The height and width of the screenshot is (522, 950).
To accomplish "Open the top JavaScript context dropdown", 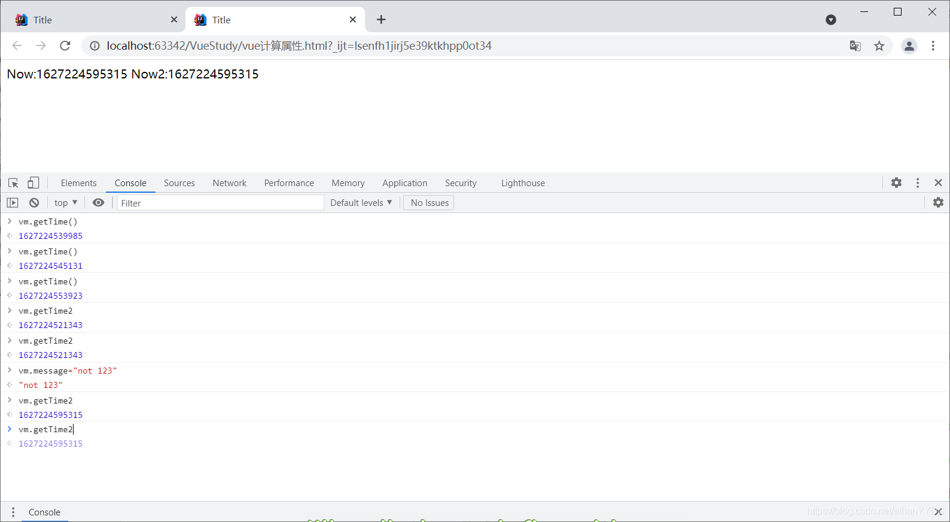I will (x=66, y=203).
